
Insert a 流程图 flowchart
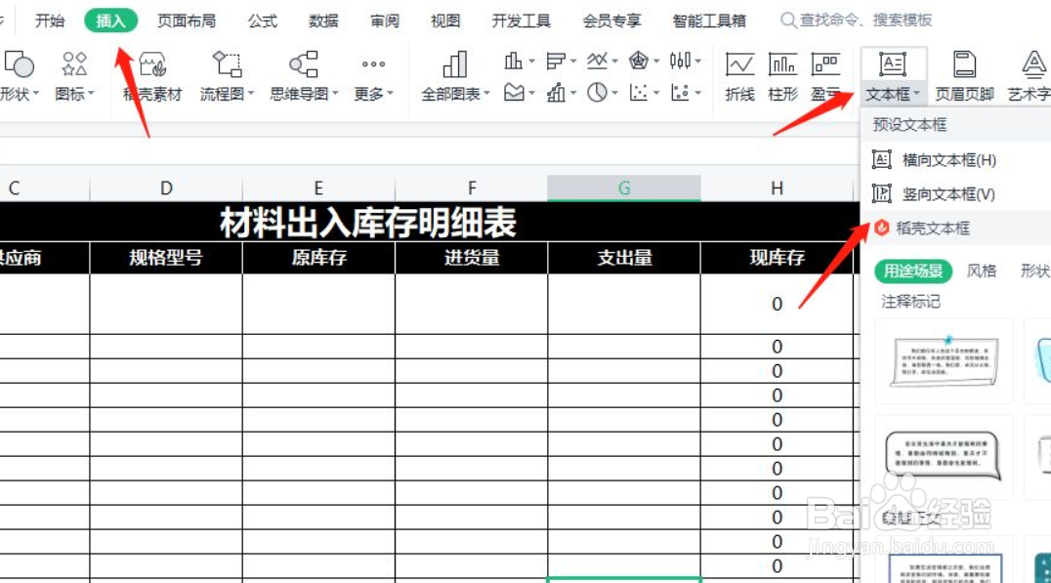pyautogui.click(x=227, y=75)
